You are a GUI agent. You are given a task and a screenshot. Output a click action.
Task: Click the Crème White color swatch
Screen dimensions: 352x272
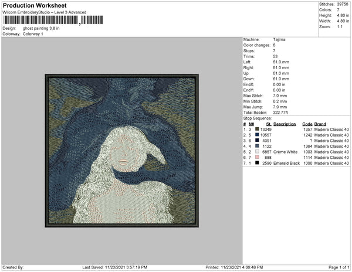click(x=257, y=152)
